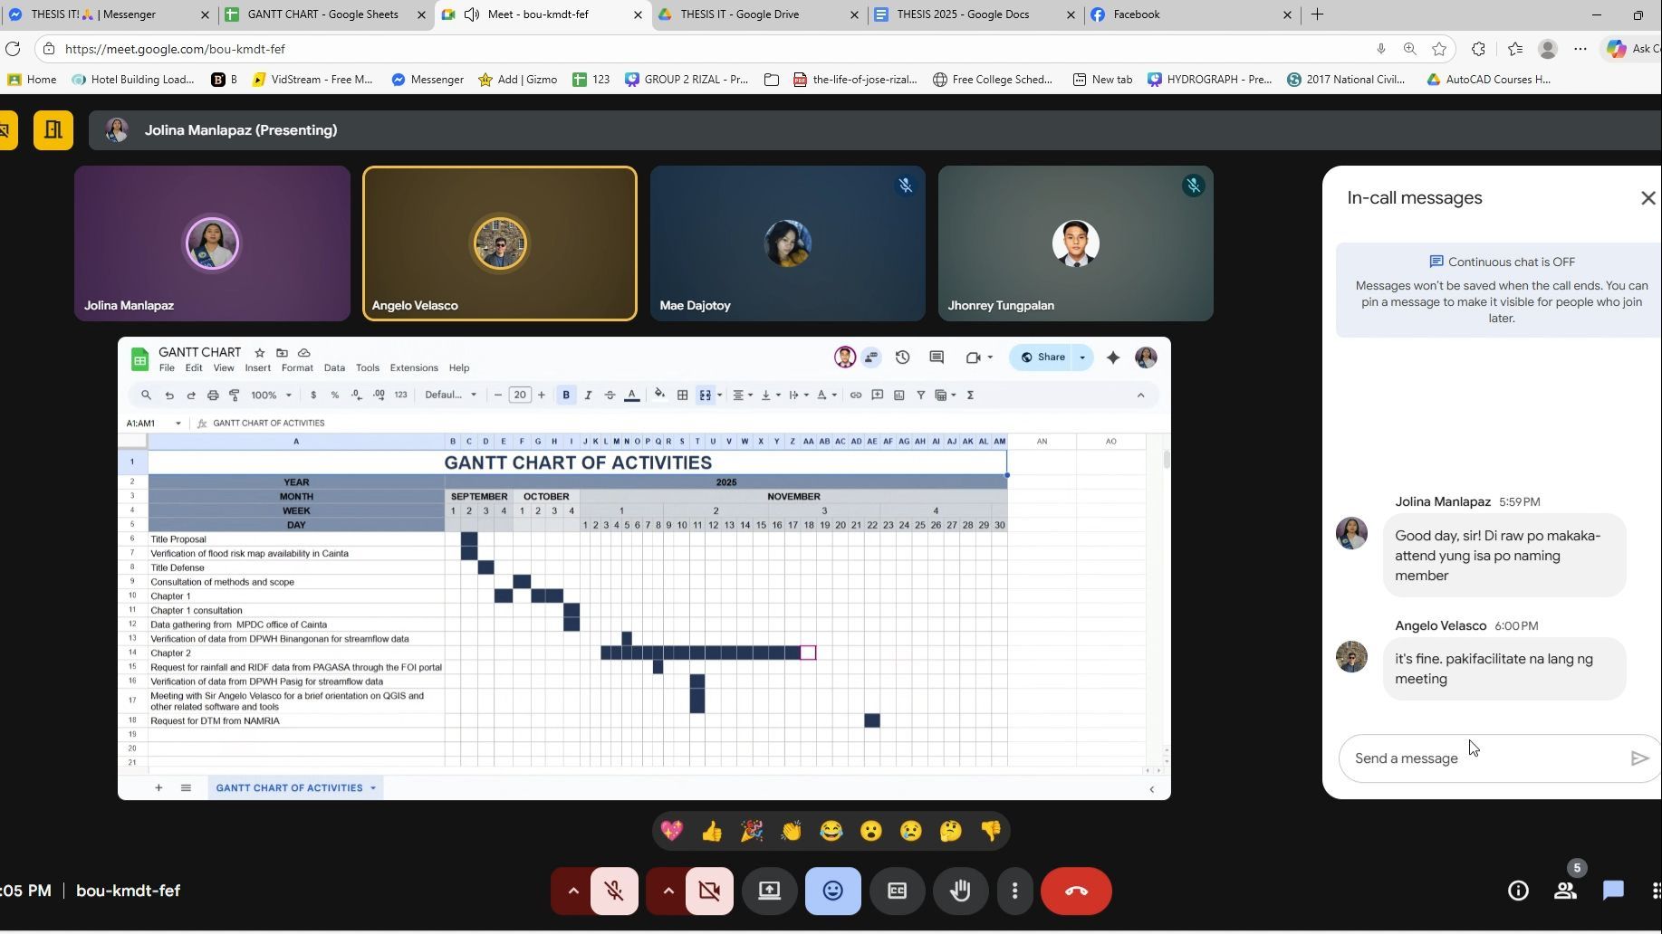The height and width of the screenshot is (934, 1662).
Task: Hide the in-call chat via chat icon
Action: pos(1613,891)
